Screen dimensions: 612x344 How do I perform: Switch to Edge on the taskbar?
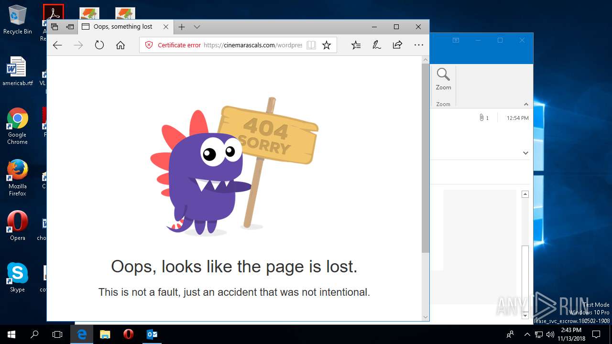82,334
